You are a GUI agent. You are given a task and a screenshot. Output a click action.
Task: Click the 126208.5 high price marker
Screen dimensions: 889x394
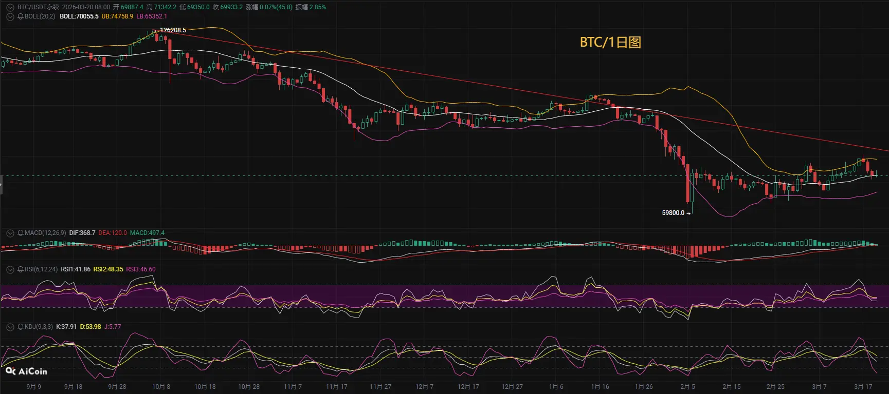tap(173, 30)
